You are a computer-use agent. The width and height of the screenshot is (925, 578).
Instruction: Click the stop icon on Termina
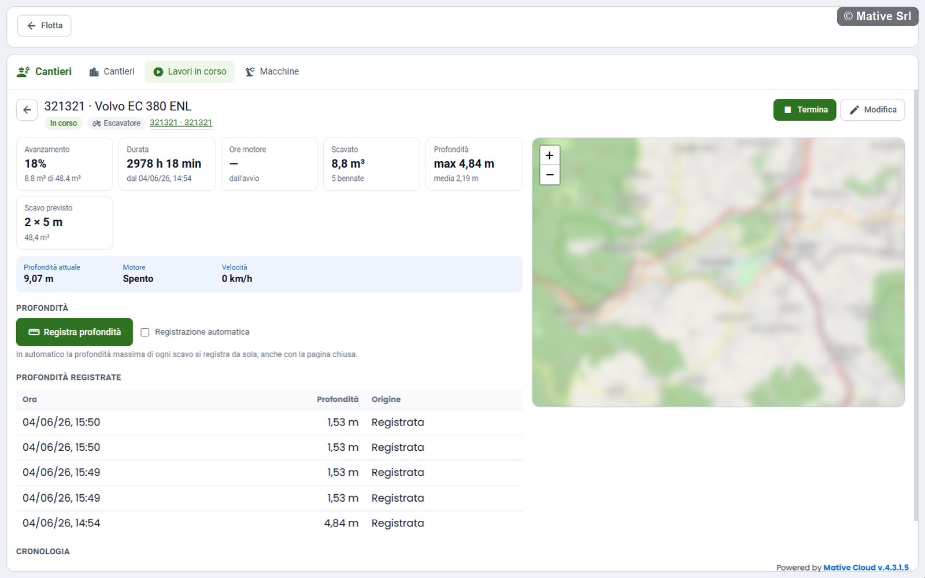tap(787, 110)
